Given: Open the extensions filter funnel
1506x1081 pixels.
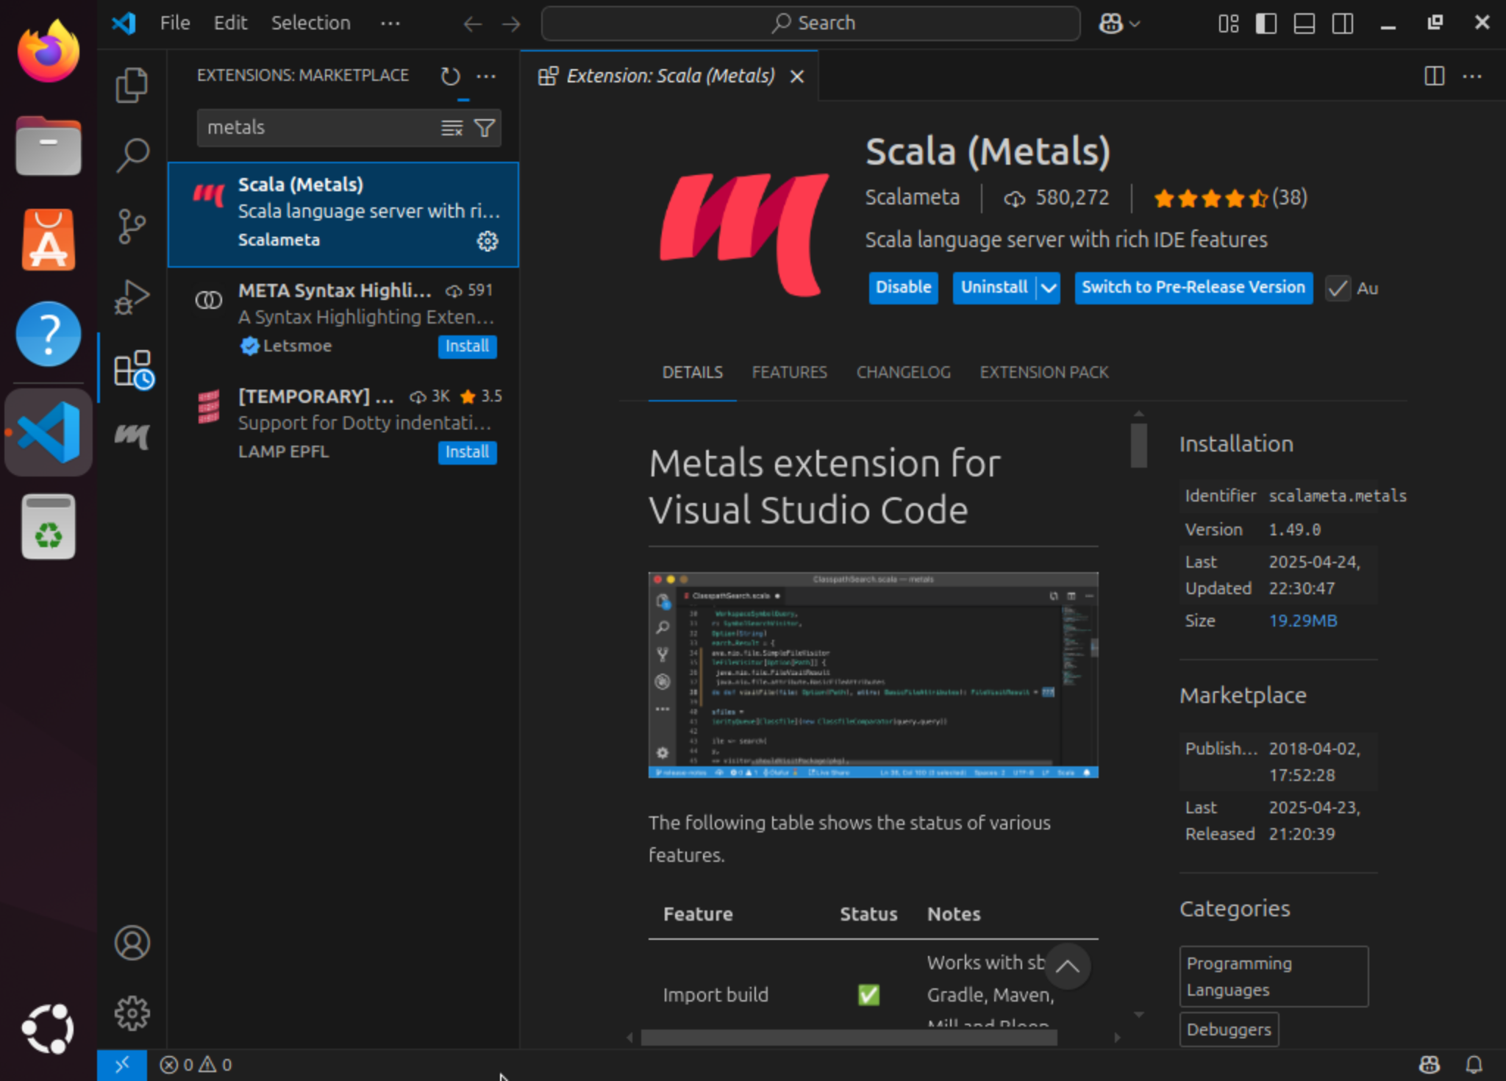Looking at the screenshot, I should tap(485, 128).
